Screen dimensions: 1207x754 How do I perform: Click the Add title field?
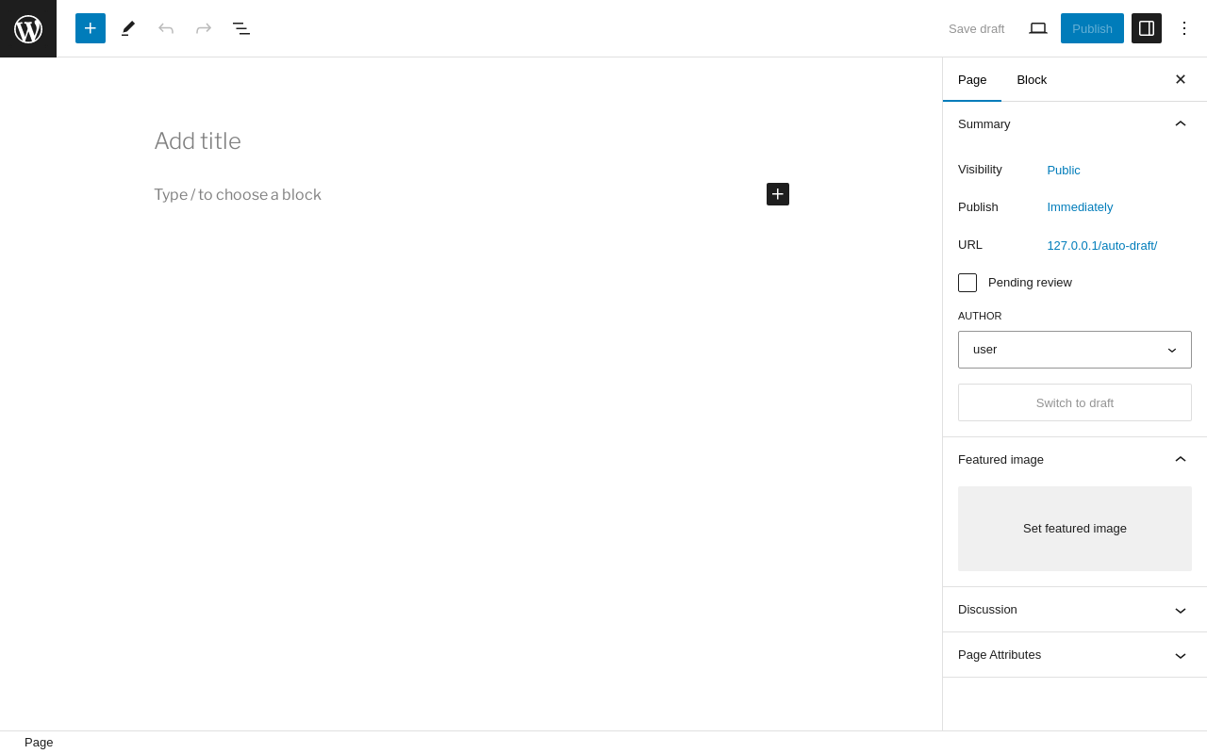[471, 141]
